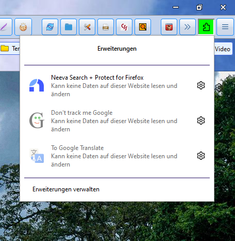Click the wrench and screwdriver tools icon

pyautogui.click(x=87, y=27)
